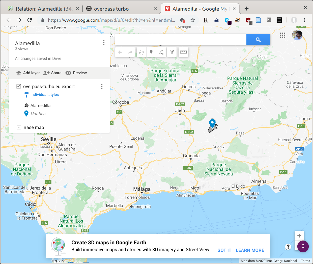Click the site security padlock icon
The image size is (313, 264).
tap(43, 20)
